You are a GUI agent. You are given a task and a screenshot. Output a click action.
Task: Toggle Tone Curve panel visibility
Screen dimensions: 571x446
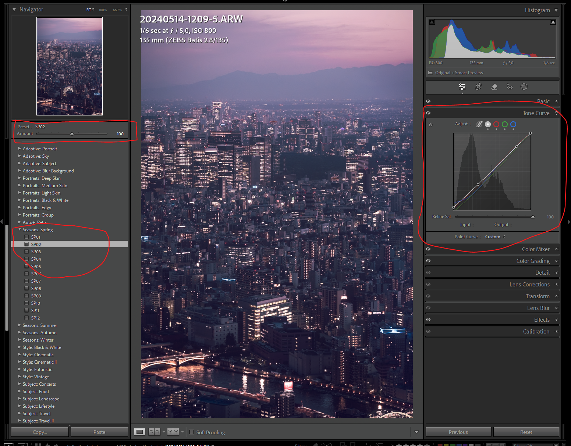pos(428,113)
